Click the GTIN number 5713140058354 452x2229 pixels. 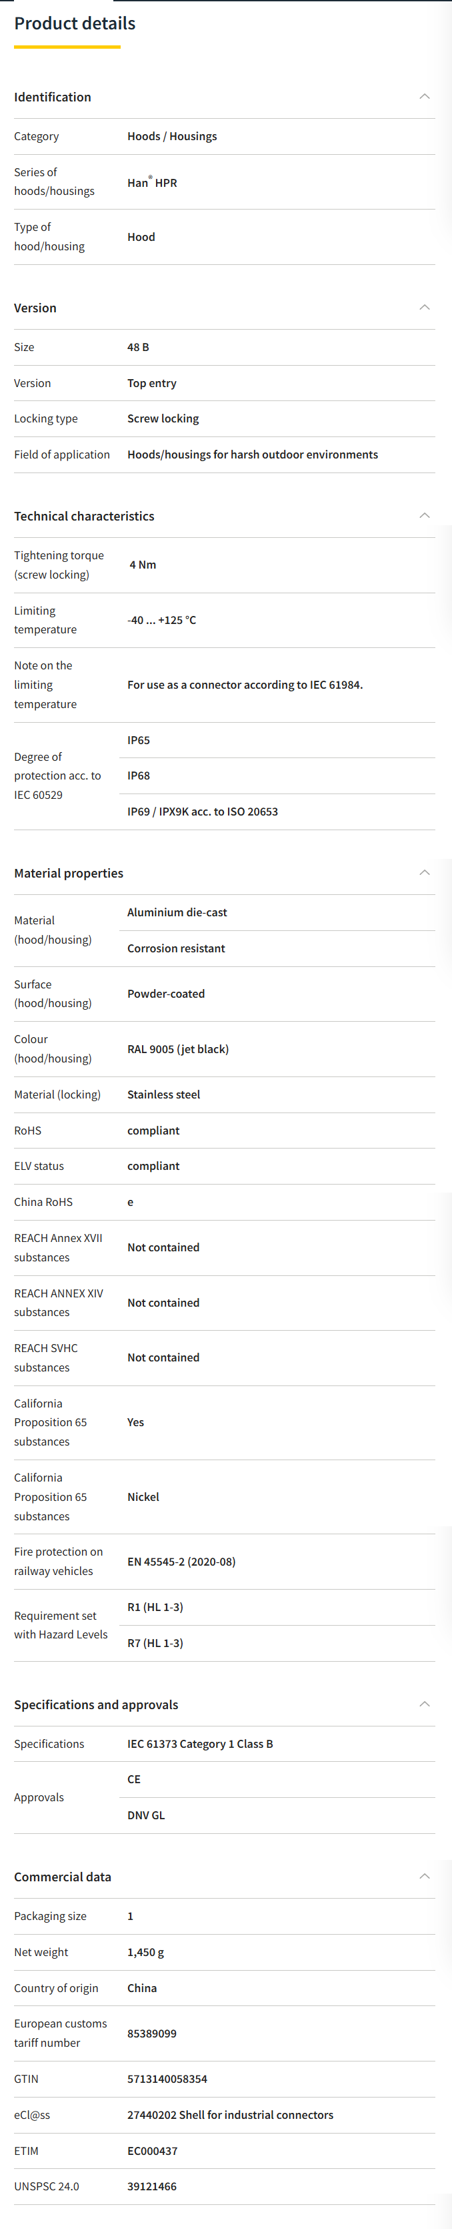pyautogui.click(x=167, y=2078)
